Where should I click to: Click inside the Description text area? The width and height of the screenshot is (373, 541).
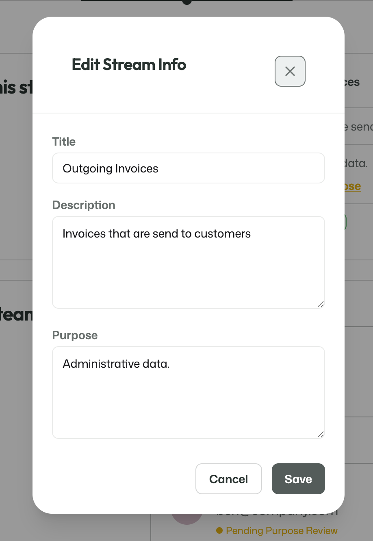pyautogui.click(x=189, y=262)
